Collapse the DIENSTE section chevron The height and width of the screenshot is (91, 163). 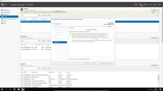(157, 69)
